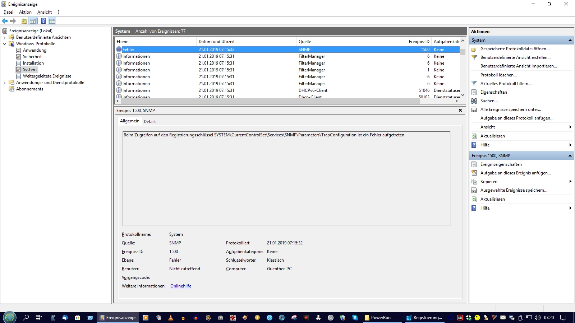The image size is (575, 323).
Task: Click the volume speaker tray icon
Action: pos(538,318)
